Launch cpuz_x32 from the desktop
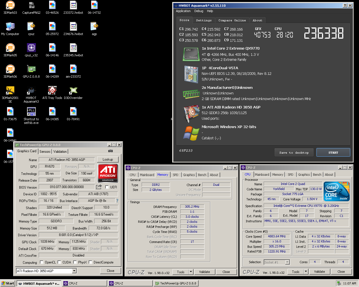Screen dimensions: 359x287 pyautogui.click(x=31, y=50)
